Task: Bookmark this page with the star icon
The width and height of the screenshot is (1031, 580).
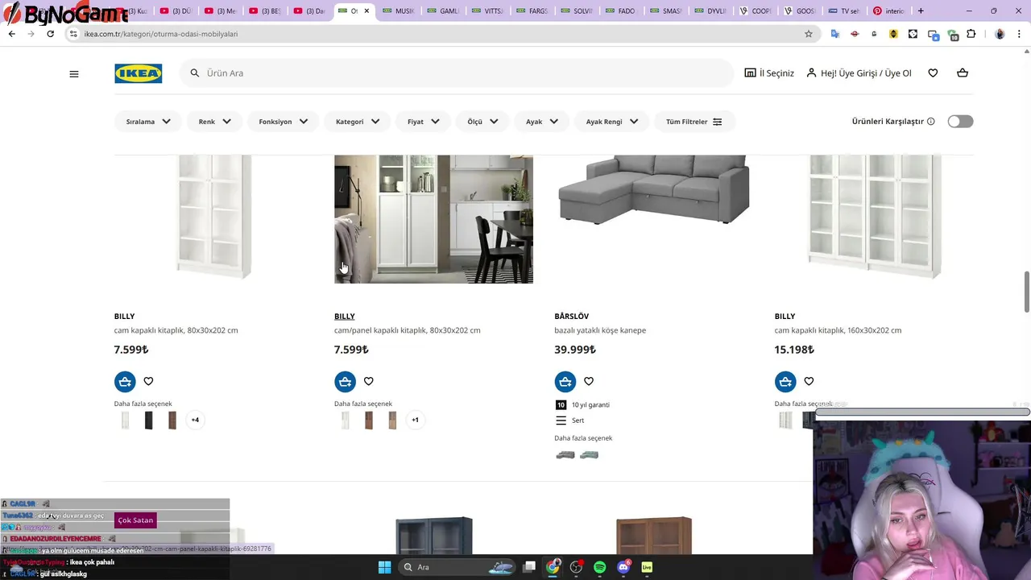Action: pyautogui.click(x=809, y=34)
